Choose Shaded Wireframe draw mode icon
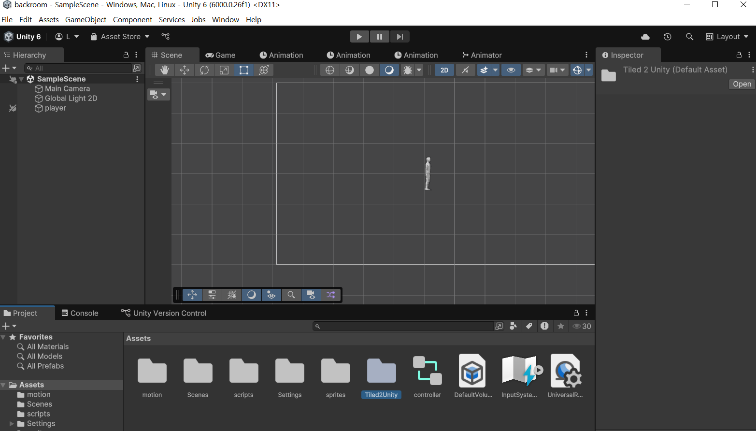This screenshot has height=431, width=756. [x=350, y=70]
